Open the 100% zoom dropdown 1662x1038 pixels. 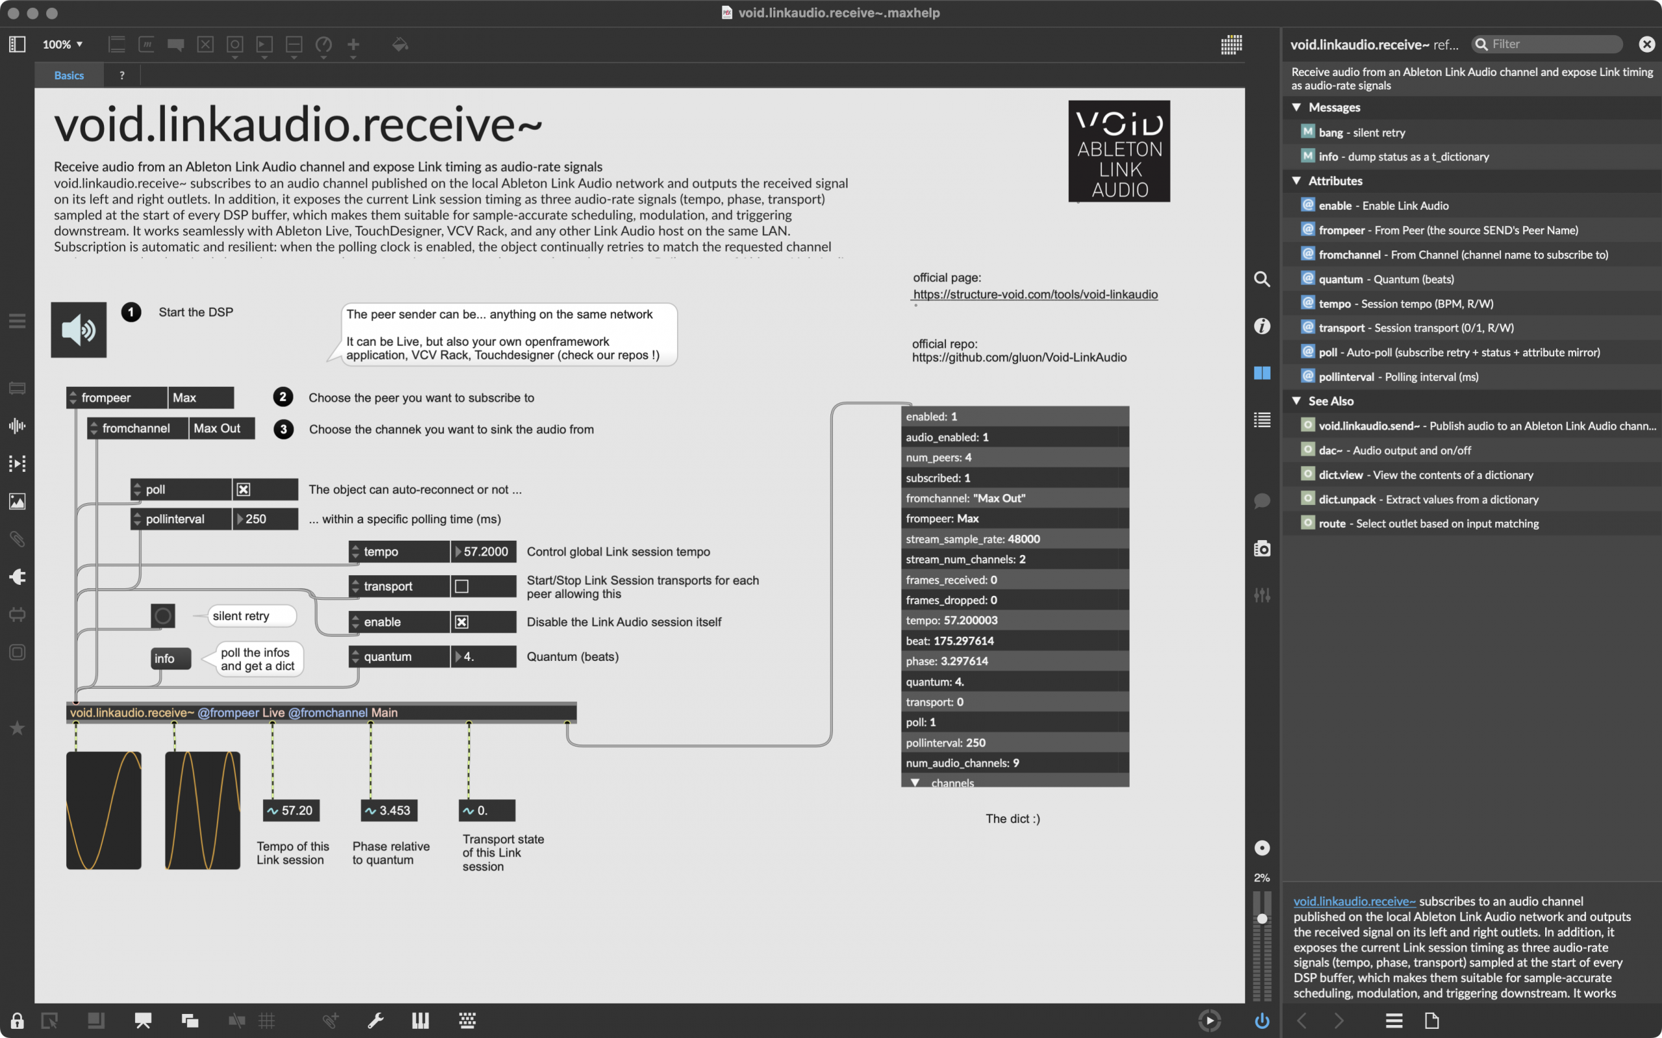point(62,45)
